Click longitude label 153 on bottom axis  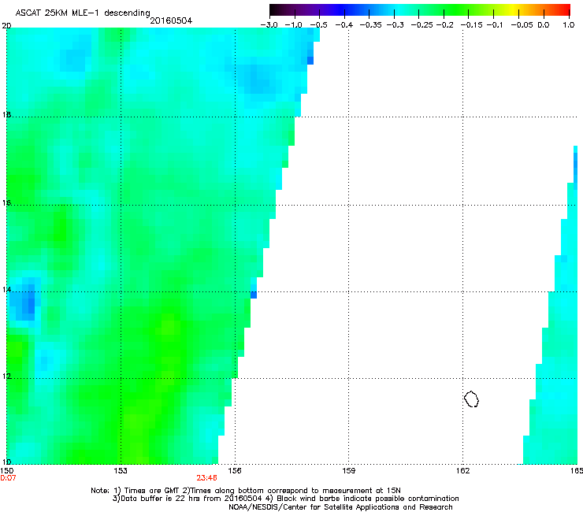(x=121, y=471)
